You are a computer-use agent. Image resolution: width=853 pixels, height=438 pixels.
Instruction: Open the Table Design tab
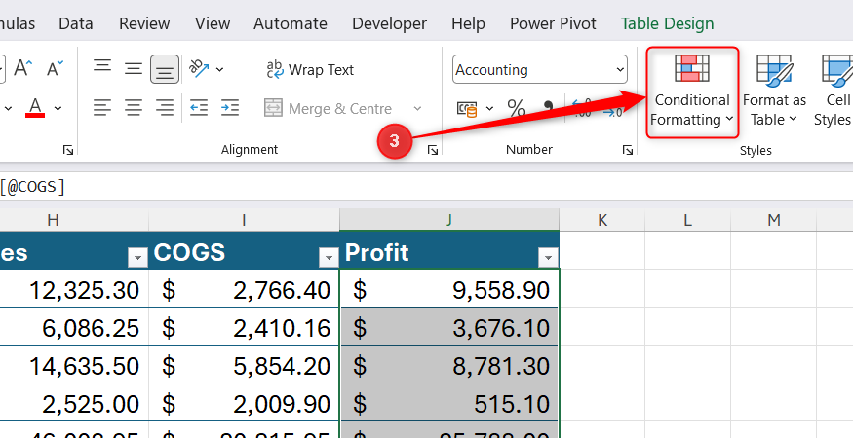[x=668, y=23]
